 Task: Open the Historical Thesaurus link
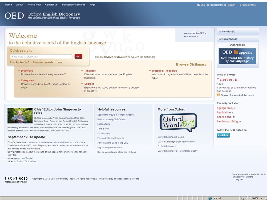click(164, 71)
